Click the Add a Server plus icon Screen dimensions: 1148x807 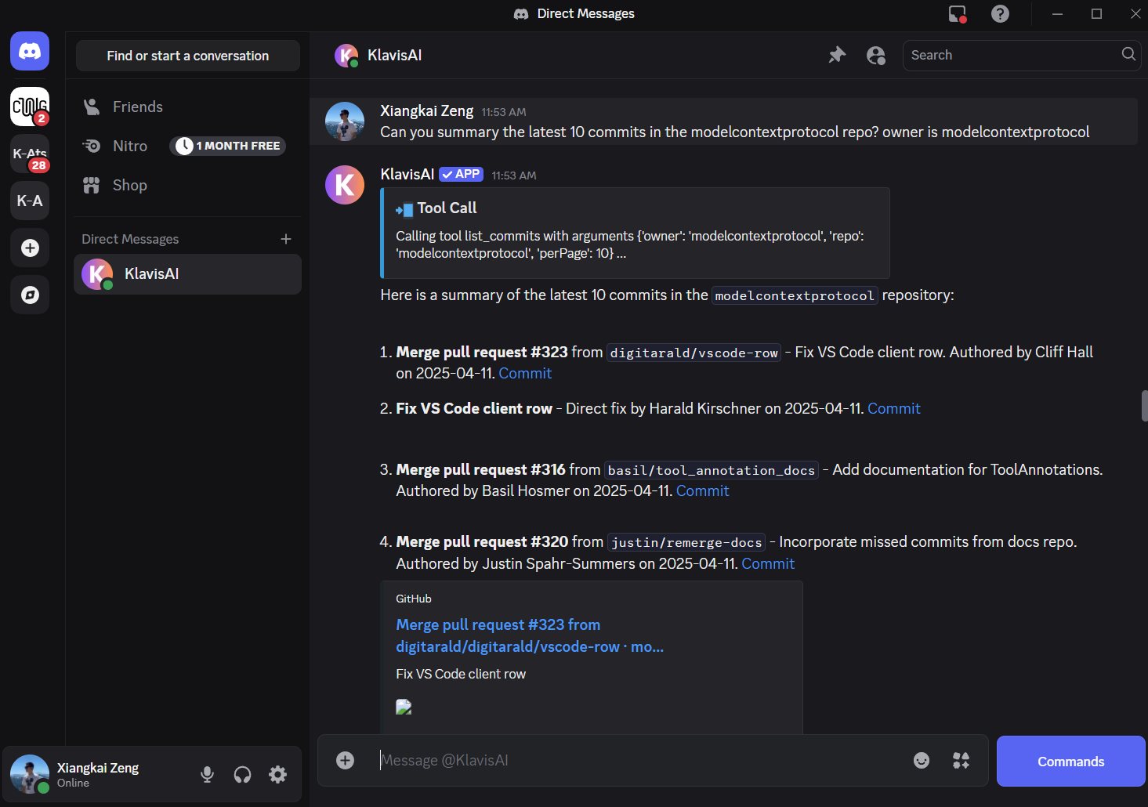(30, 248)
